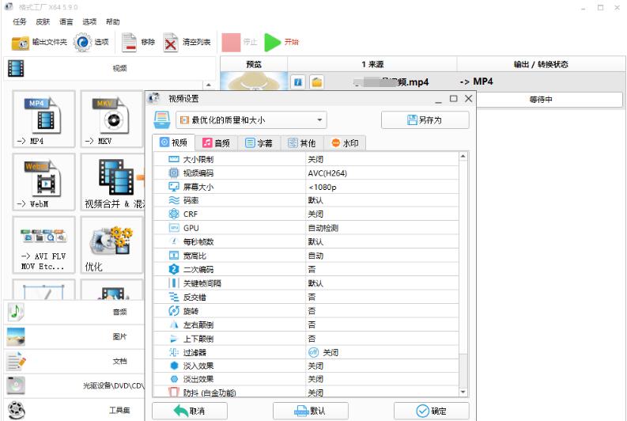Select the 关键帧间隔 row
The image size is (627, 421).
pyautogui.click(x=306, y=283)
